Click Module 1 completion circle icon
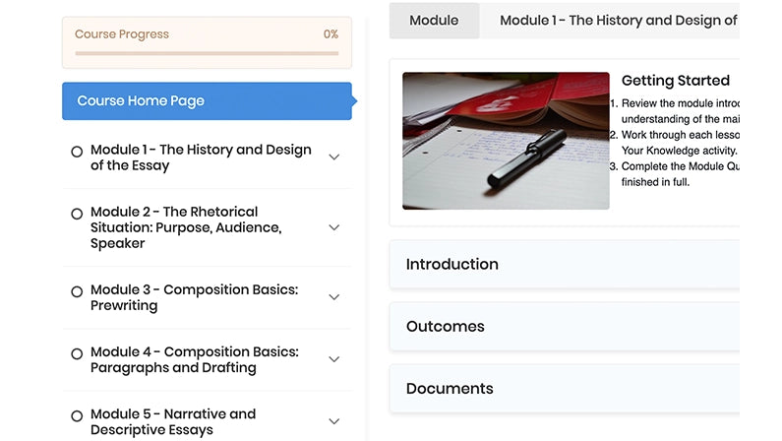This screenshot has height=441, width=782. click(x=77, y=152)
